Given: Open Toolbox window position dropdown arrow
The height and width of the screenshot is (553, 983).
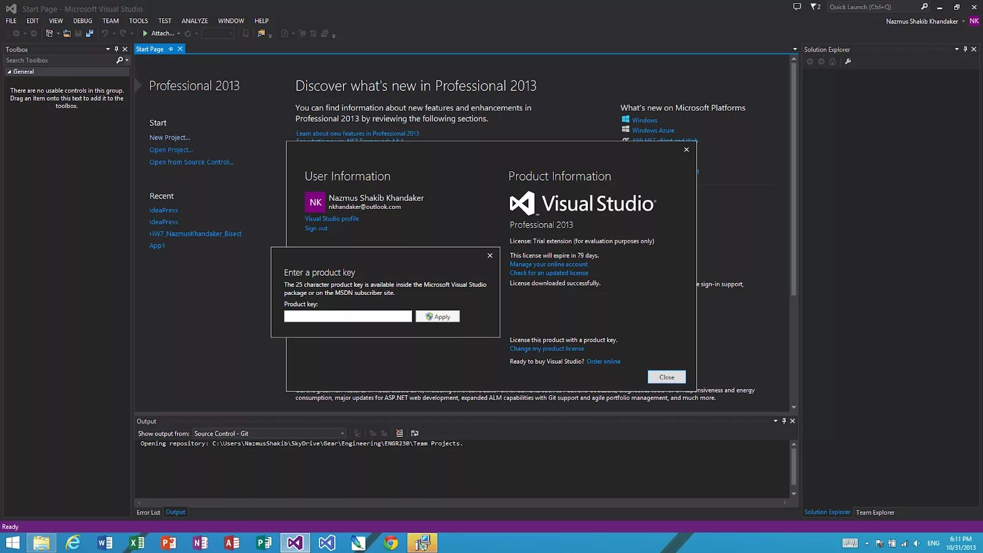Looking at the screenshot, I should 108,49.
